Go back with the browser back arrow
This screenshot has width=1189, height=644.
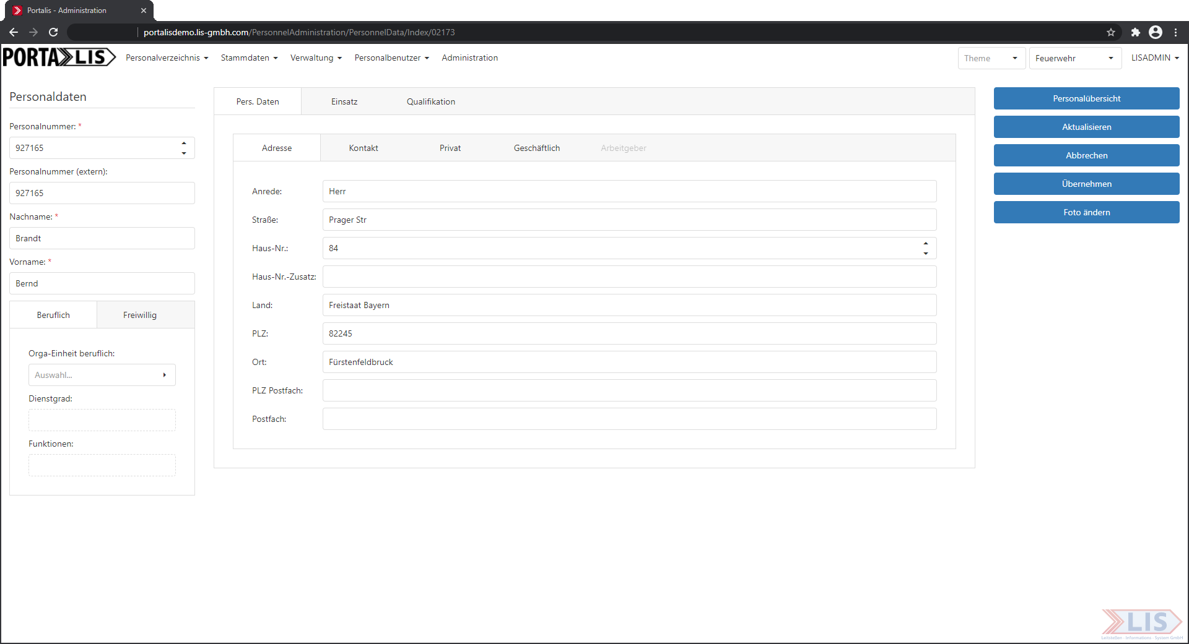click(x=14, y=32)
